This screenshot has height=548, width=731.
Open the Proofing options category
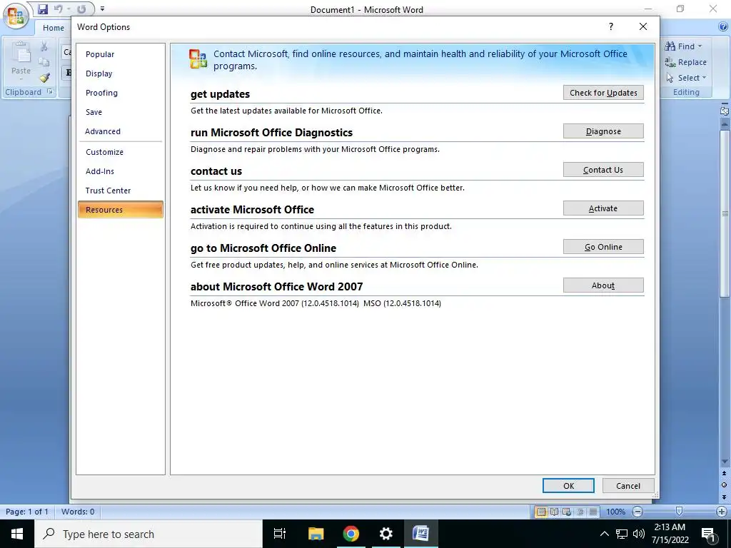click(x=120, y=93)
